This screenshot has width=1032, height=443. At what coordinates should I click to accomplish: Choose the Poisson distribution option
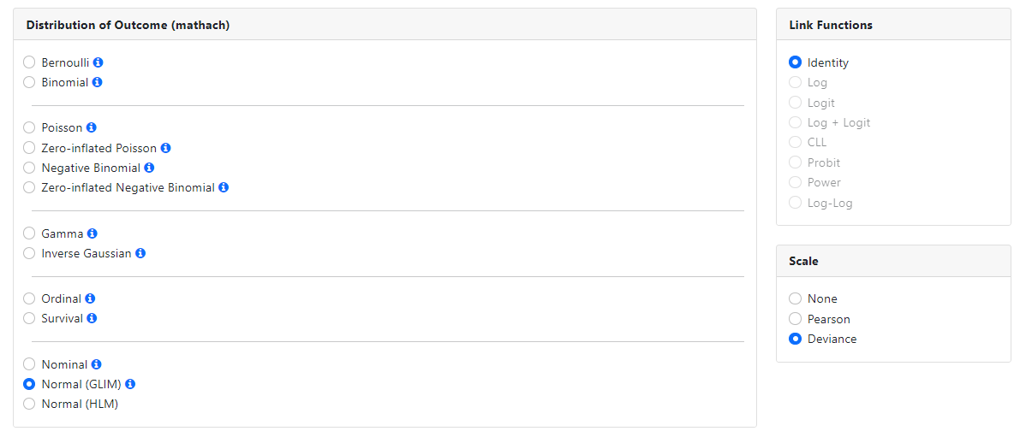30,127
